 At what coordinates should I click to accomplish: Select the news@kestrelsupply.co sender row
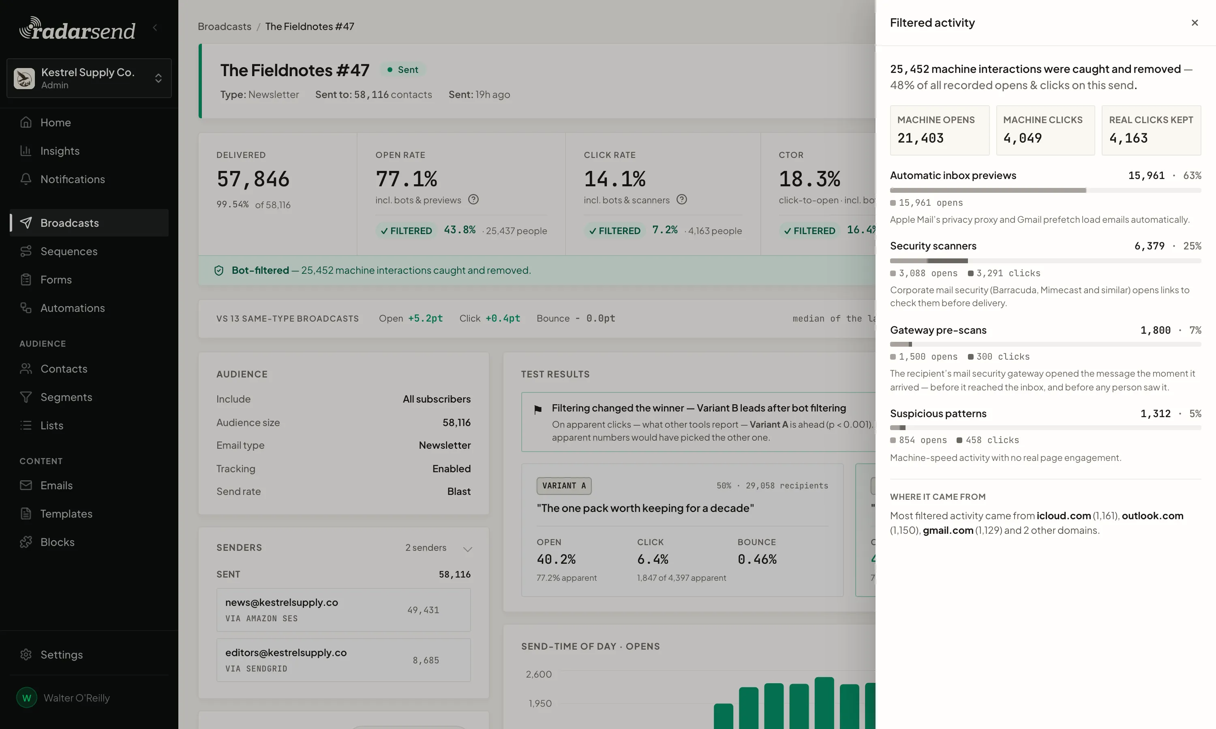[344, 610]
